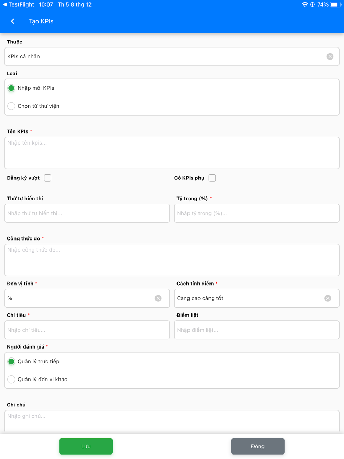Choose Quản lý đơn vị khác evaluator
Viewport: 344px width, 459px height.
coord(11,379)
